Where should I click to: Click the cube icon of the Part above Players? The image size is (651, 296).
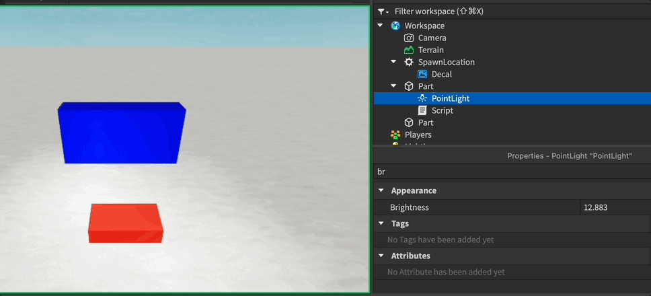pos(409,122)
